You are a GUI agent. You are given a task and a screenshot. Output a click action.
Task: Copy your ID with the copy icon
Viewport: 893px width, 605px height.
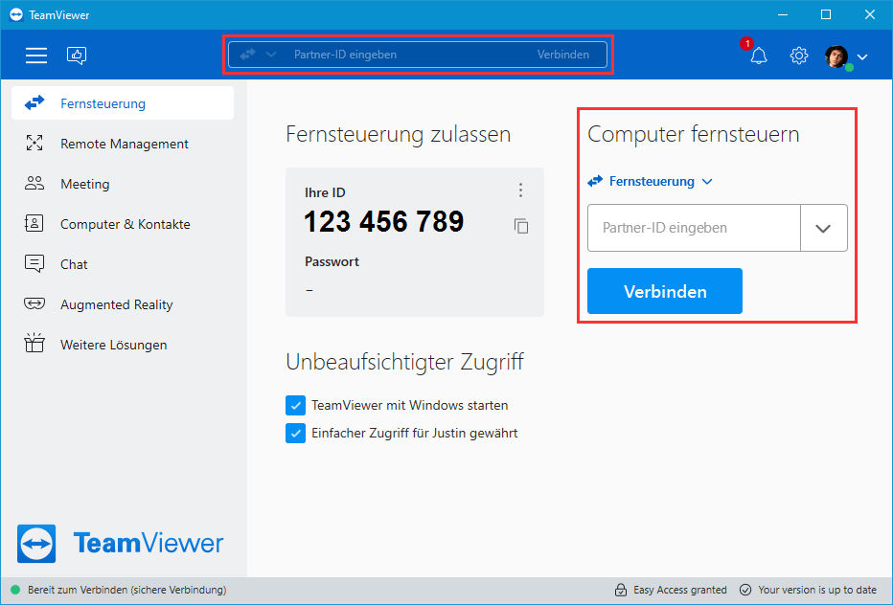pos(521,226)
